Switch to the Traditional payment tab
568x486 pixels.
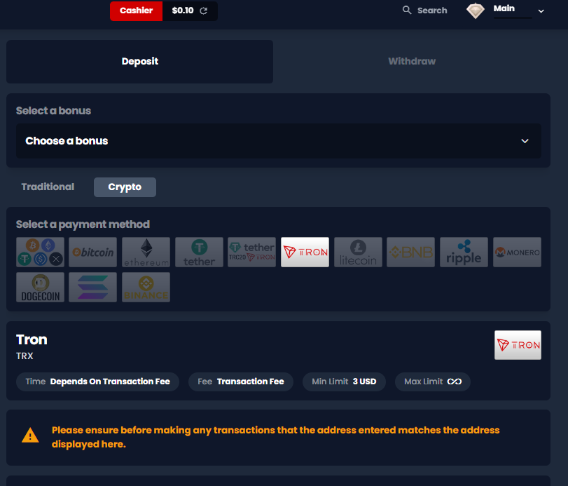(48, 187)
